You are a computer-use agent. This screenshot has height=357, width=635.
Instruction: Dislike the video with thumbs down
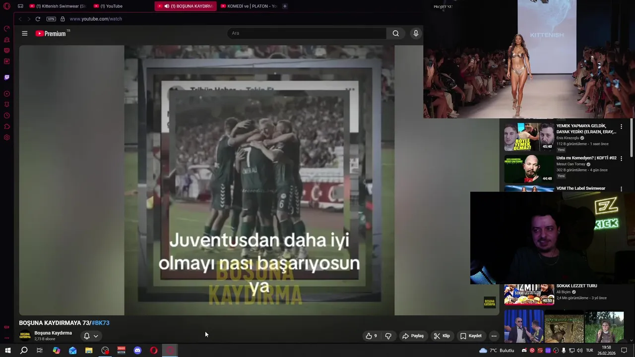click(x=388, y=336)
